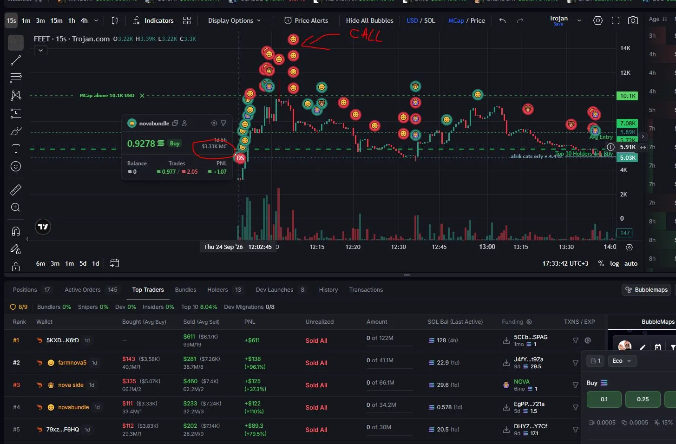Open the Positions tab
676x444 pixels.
click(32, 290)
